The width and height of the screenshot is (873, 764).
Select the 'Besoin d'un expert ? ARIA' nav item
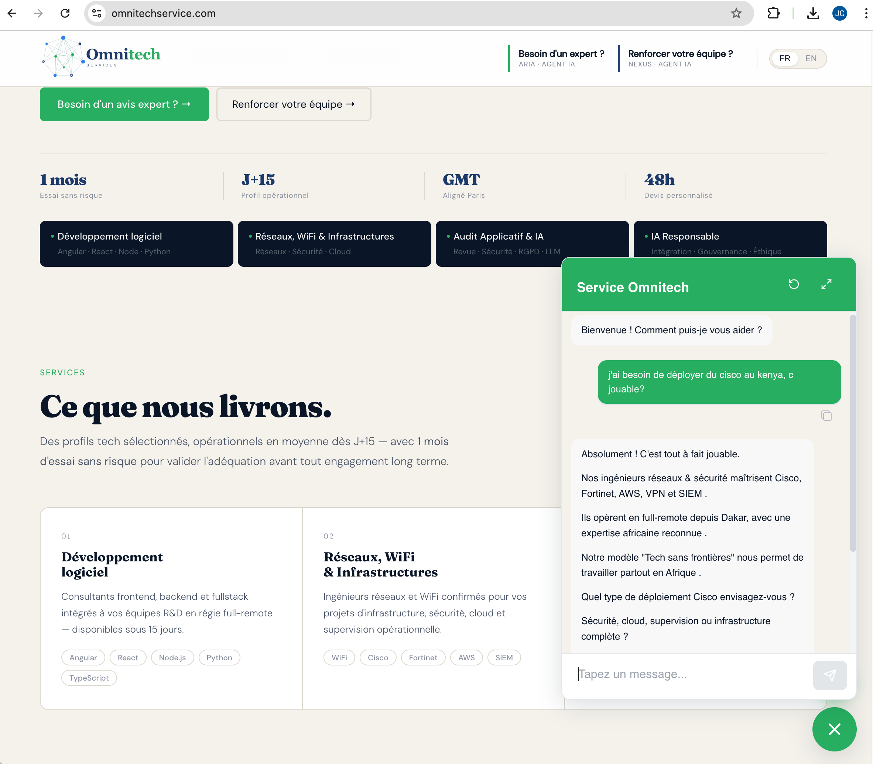click(561, 58)
